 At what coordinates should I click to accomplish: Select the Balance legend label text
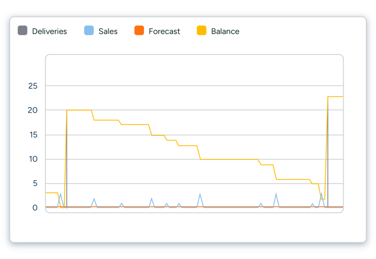[x=225, y=31]
